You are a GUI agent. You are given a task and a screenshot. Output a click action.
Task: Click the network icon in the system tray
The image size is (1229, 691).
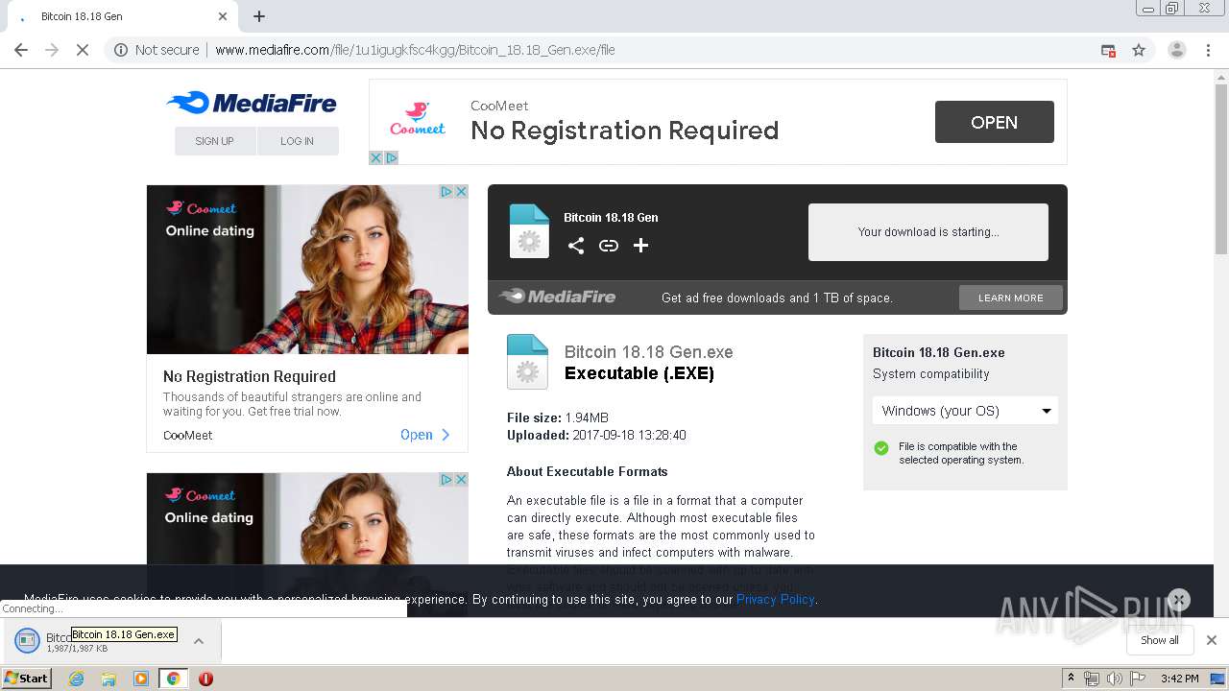point(1092,679)
